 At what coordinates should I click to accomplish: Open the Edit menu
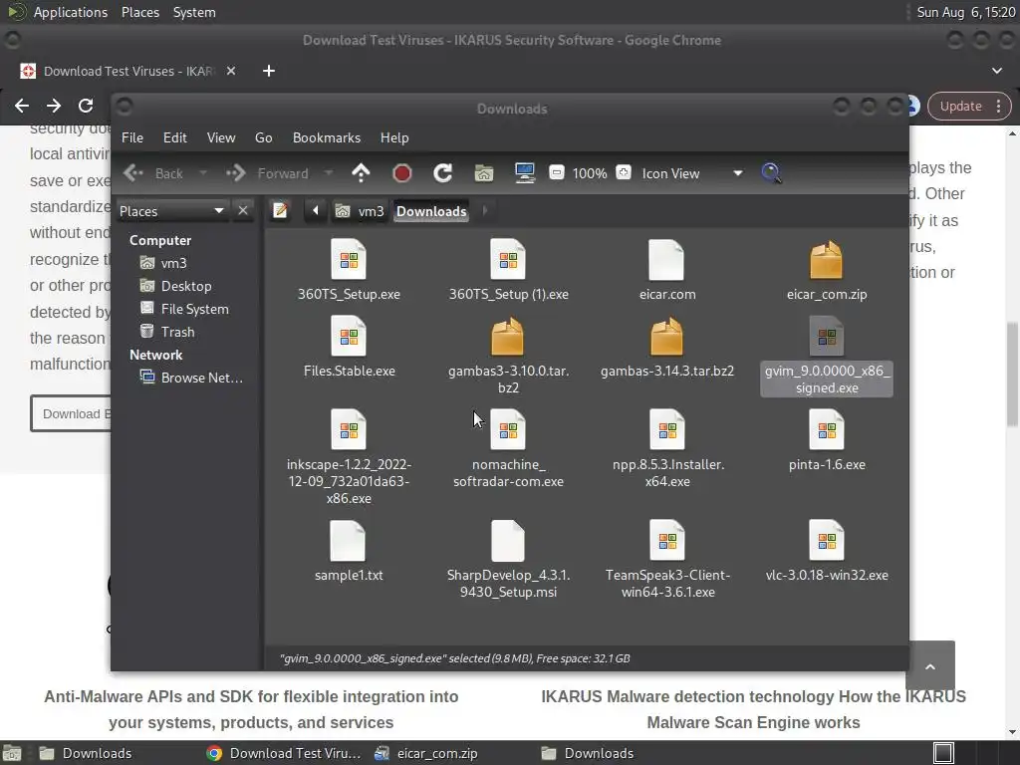[x=174, y=137]
